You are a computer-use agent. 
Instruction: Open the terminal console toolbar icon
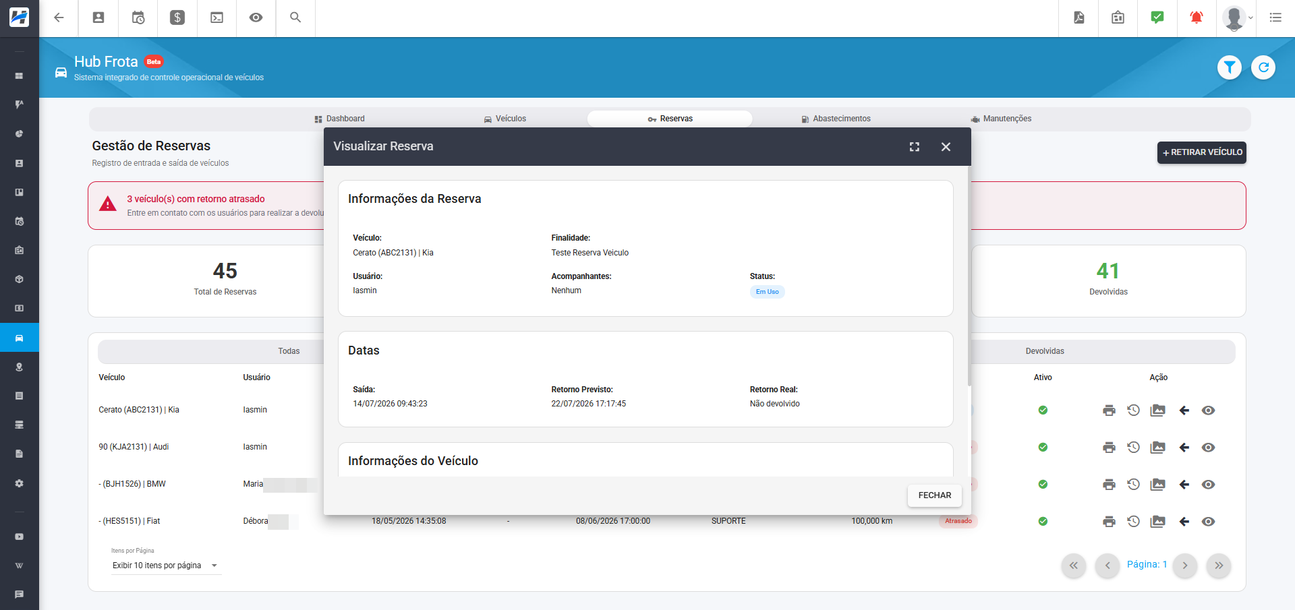[x=217, y=18]
